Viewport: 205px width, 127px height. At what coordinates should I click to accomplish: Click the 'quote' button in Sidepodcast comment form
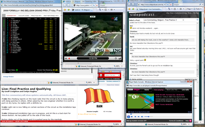click(195, 80)
